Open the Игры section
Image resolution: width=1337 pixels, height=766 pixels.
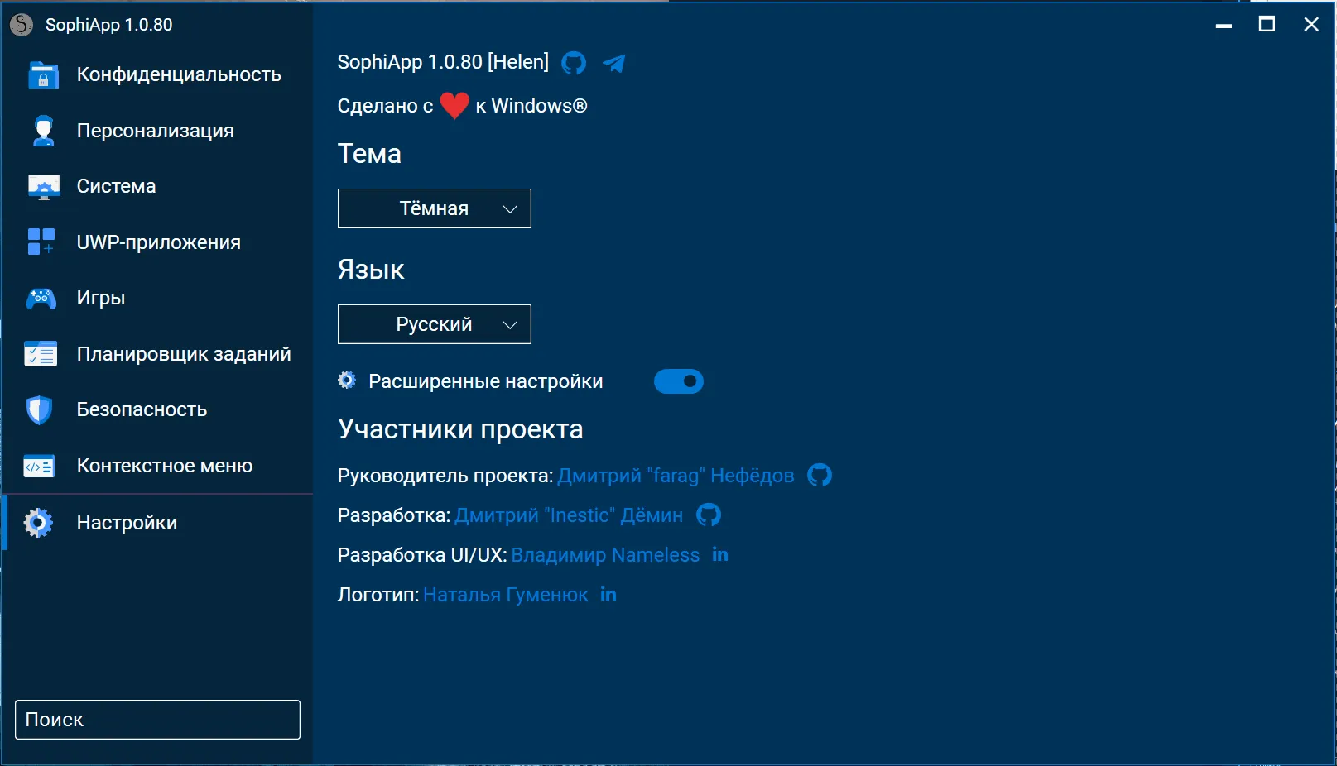[157, 298]
